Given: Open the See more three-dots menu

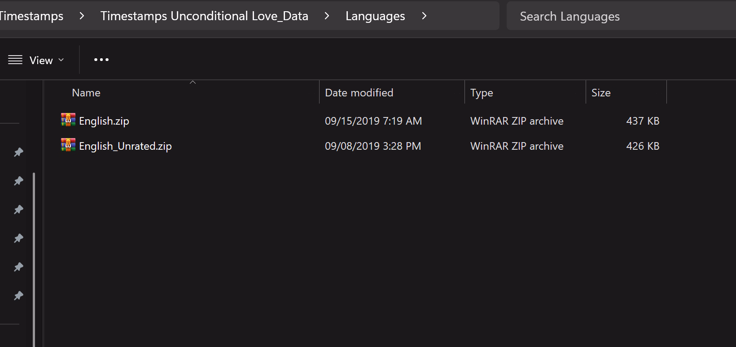Looking at the screenshot, I should click(x=101, y=60).
